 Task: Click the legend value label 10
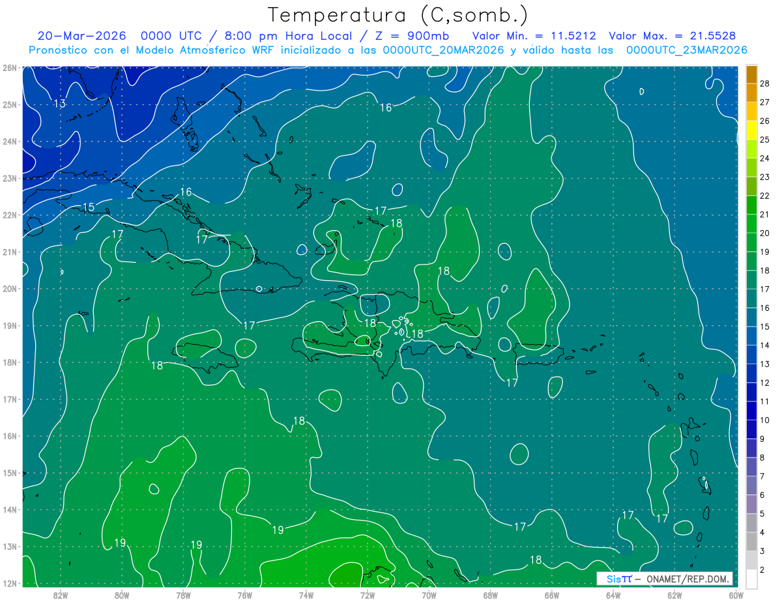point(764,420)
